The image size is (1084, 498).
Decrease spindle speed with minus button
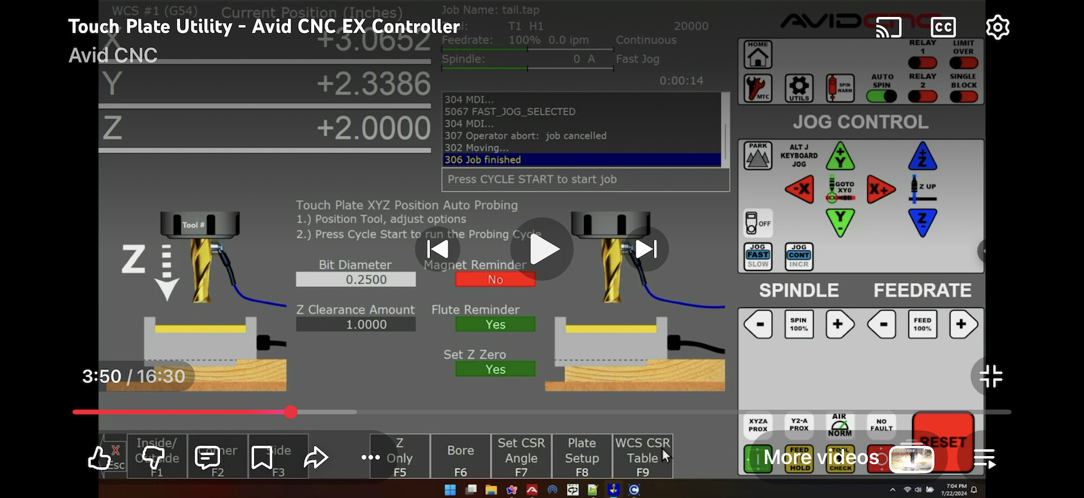pyautogui.click(x=758, y=324)
